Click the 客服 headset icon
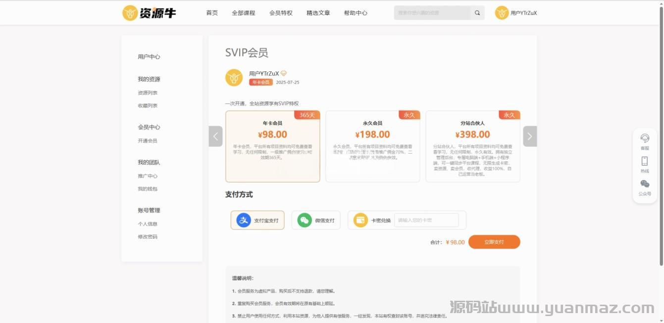Image resolution: width=664 pixels, height=323 pixels. (645, 138)
